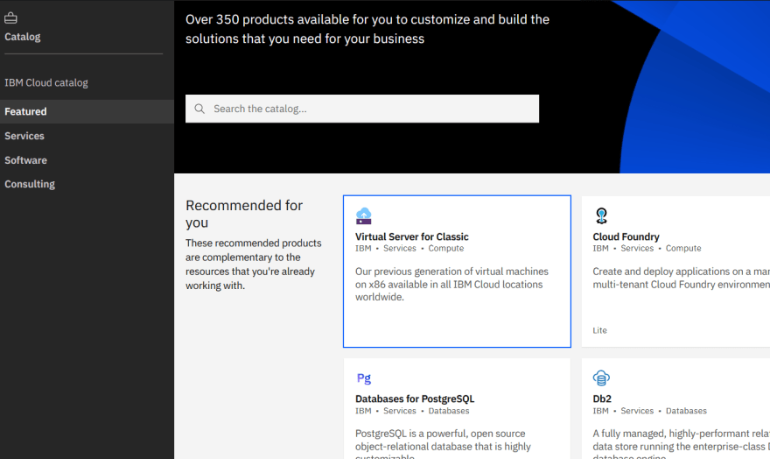Click the Catalog briefcase icon
The height and width of the screenshot is (459, 770).
point(10,18)
